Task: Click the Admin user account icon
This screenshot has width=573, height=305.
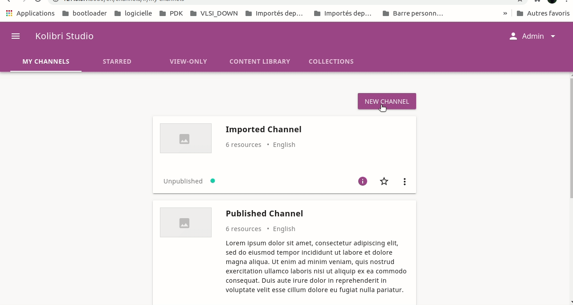Action: click(513, 36)
